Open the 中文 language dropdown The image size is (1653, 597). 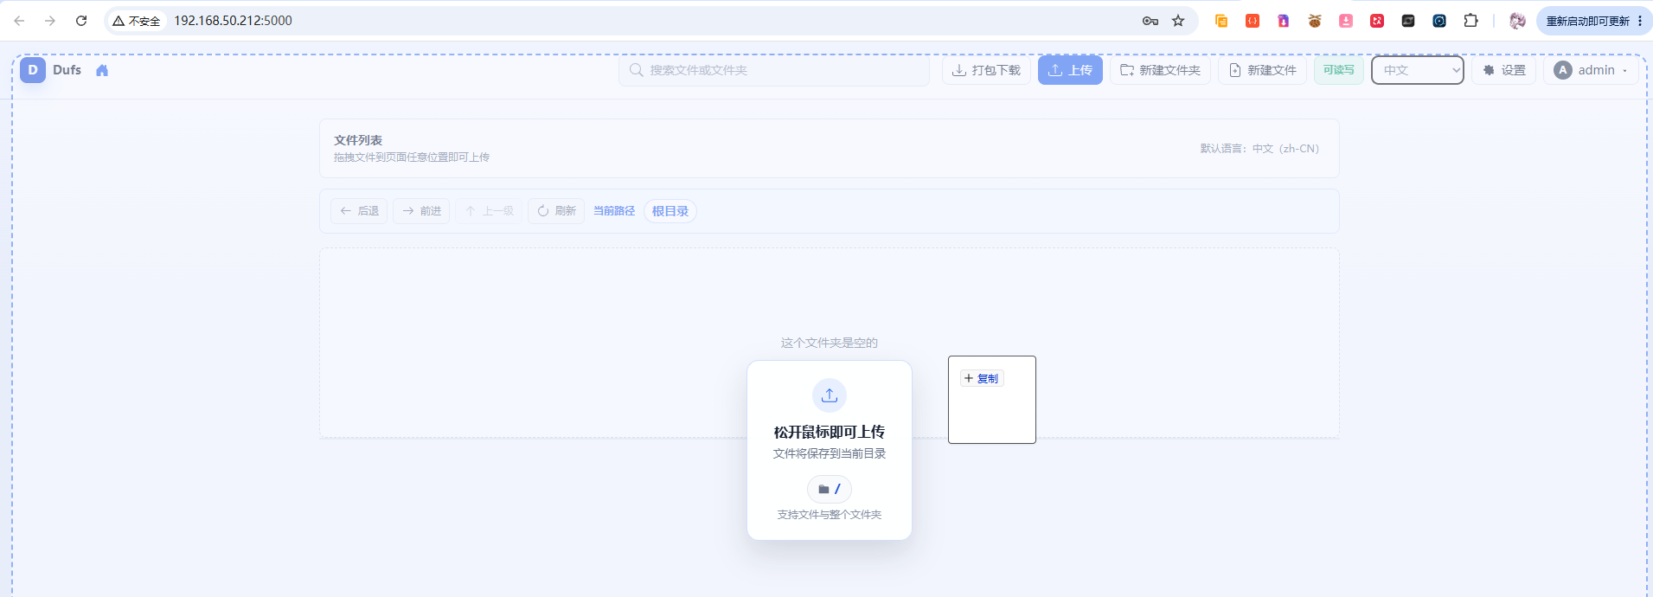pos(1417,70)
